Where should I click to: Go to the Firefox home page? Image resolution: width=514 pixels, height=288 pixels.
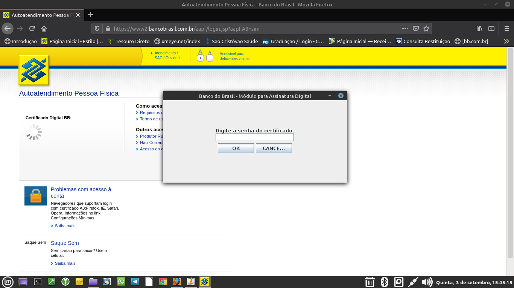coord(44,28)
